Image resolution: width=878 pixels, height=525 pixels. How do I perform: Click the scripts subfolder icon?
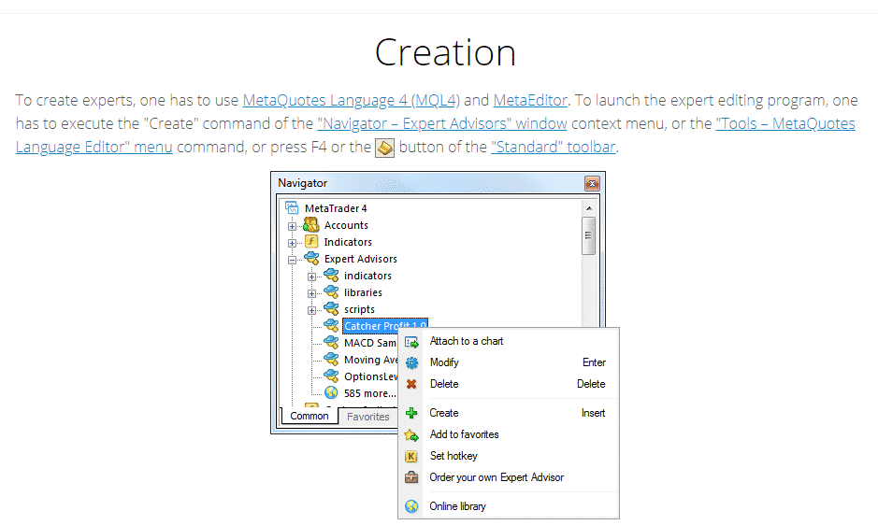click(x=332, y=308)
